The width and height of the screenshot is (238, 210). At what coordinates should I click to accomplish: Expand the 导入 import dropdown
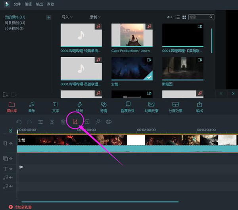[x=67, y=17]
